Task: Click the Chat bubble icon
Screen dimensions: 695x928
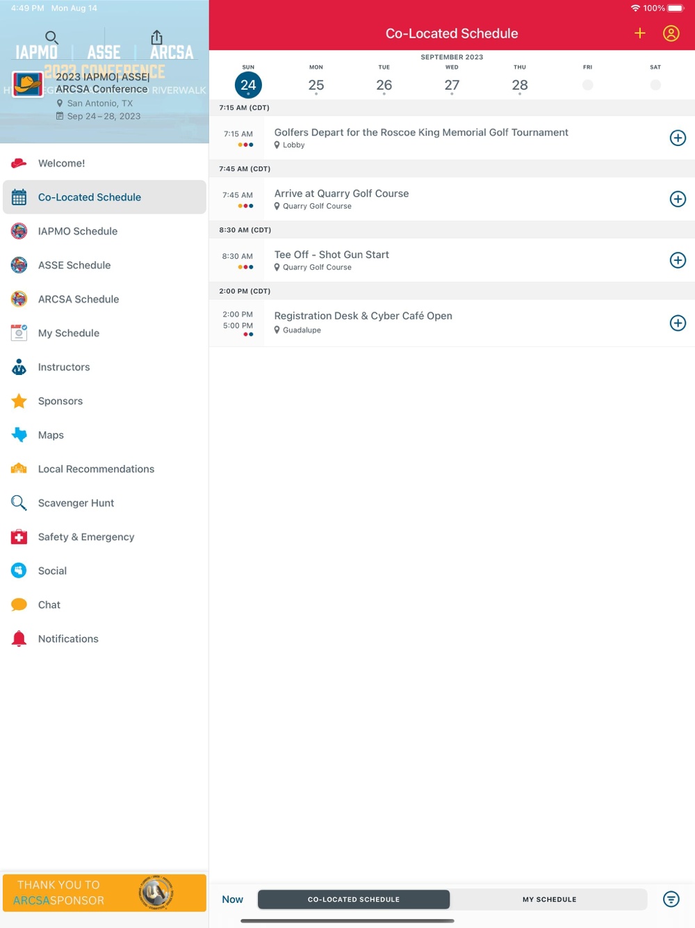Action: click(19, 605)
